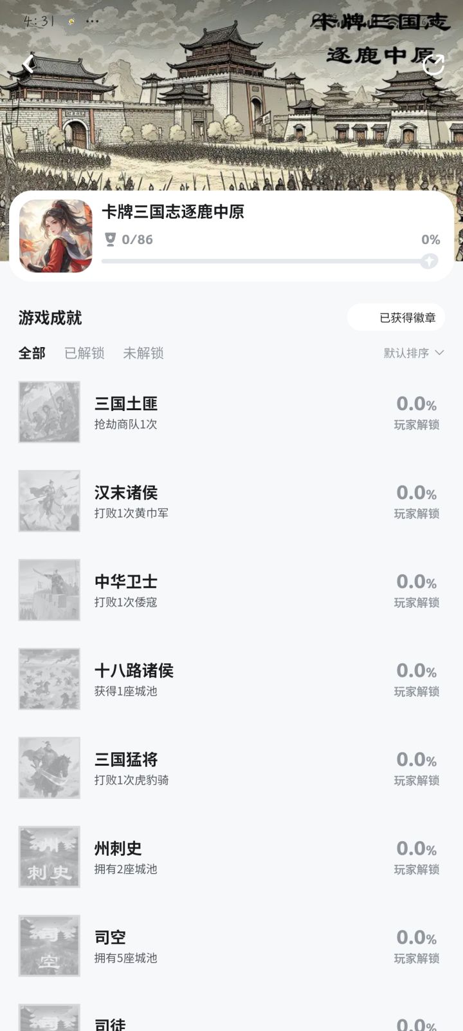Switch to the 已解锁 tab
This screenshot has width=463, height=1031.
click(x=84, y=353)
